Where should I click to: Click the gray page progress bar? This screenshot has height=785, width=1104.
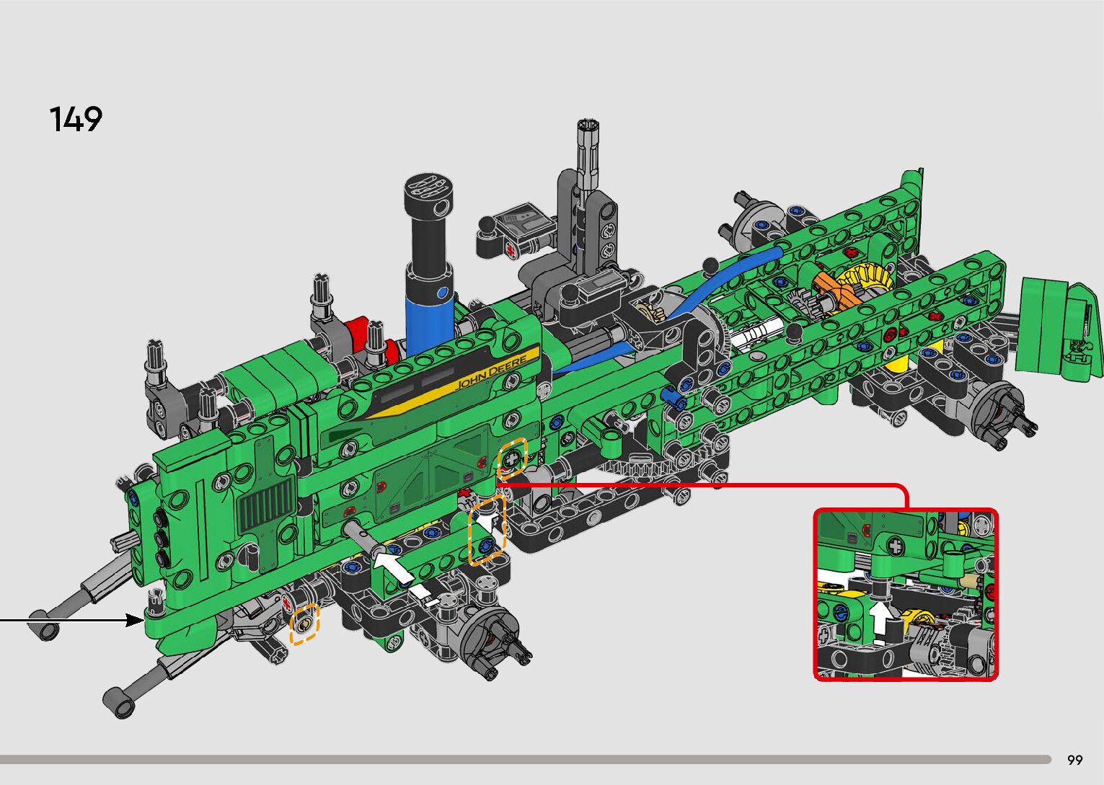[x=525, y=759]
